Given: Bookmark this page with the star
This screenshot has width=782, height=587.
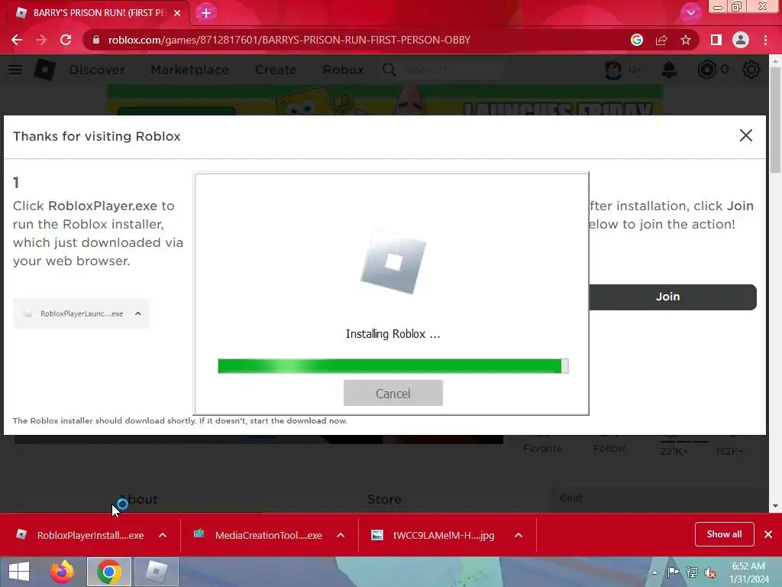Looking at the screenshot, I should click(686, 40).
